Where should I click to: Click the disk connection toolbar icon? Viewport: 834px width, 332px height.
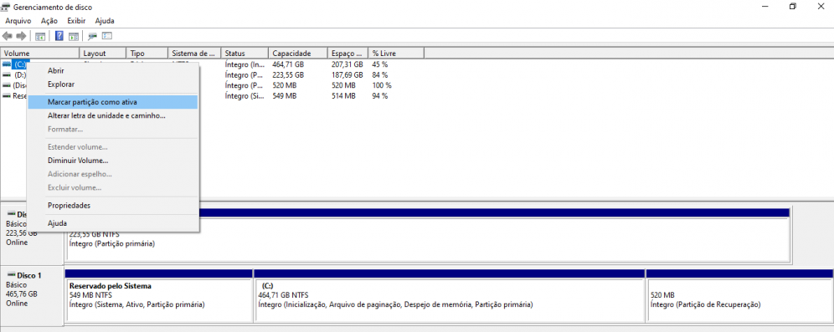[x=93, y=36]
